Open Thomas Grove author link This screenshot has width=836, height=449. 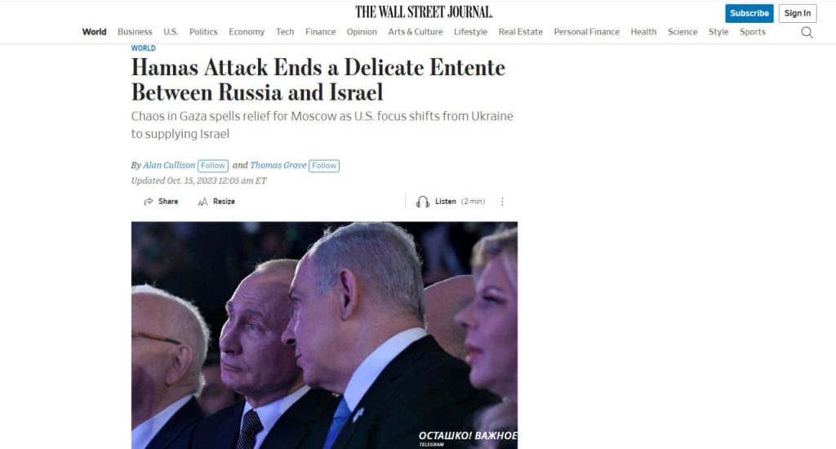tap(278, 165)
